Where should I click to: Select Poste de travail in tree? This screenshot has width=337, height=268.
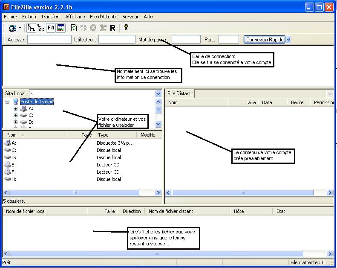click(x=37, y=102)
